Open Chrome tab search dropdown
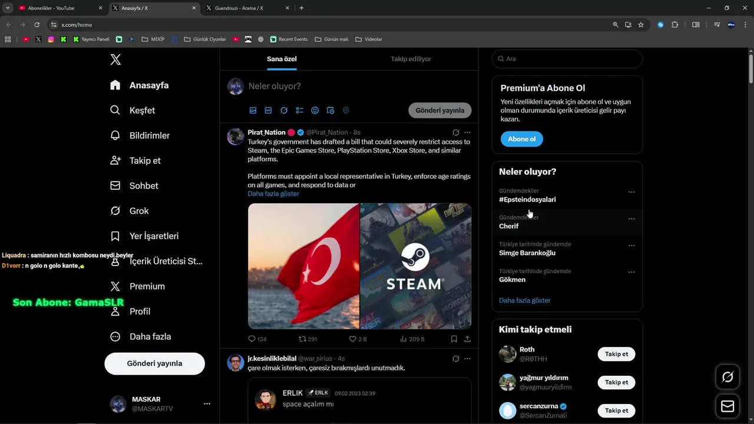Viewport: 754px width, 424px height. click(8, 8)
